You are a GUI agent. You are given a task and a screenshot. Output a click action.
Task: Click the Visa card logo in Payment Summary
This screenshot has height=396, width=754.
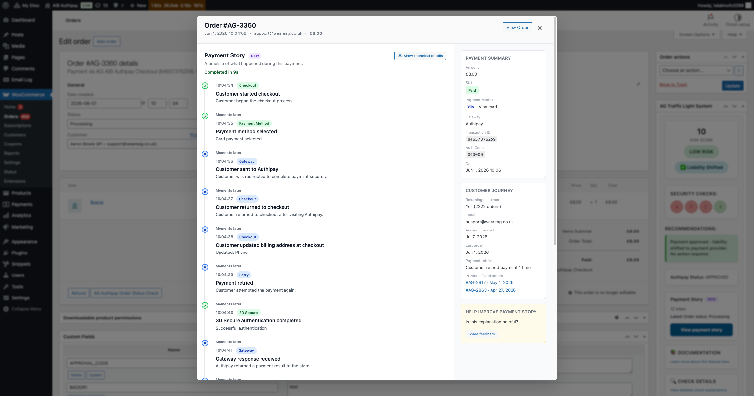471,107
